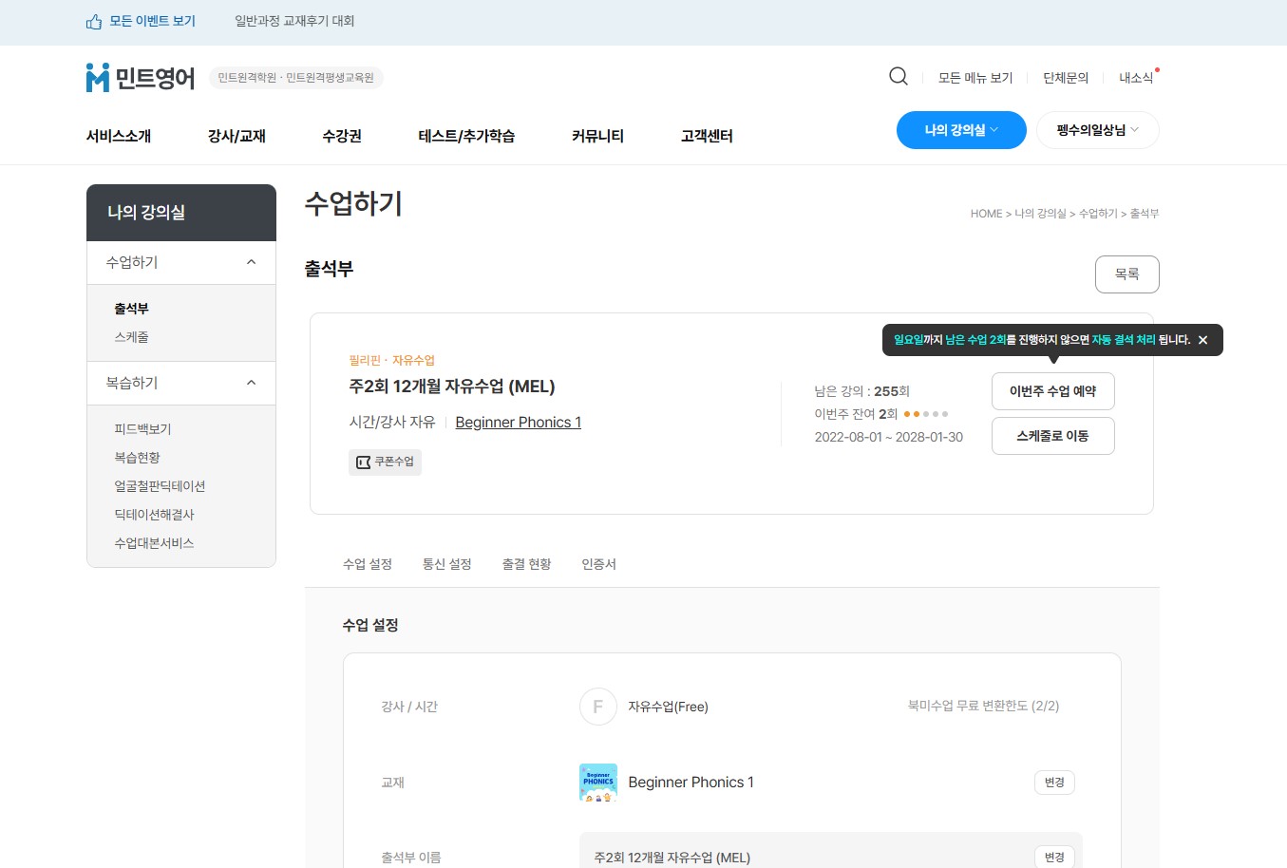Screen dimensions: 1287x868
Task: Open the 테스트/추가학습 menu
Action: point(466,136)
